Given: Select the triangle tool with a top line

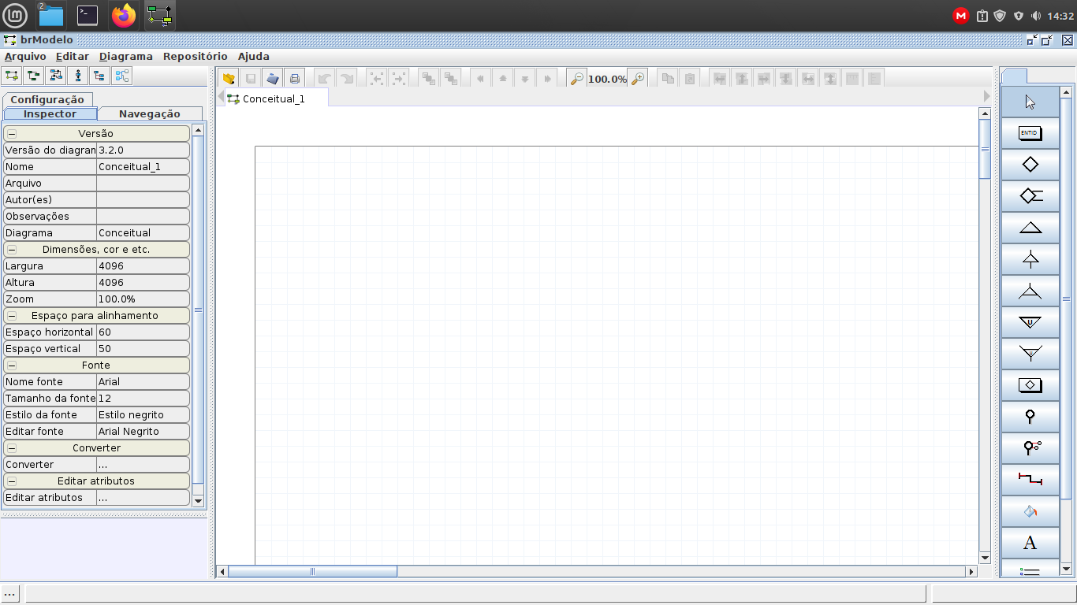Looking at the screenshot, I should (x=1030, y=259).
